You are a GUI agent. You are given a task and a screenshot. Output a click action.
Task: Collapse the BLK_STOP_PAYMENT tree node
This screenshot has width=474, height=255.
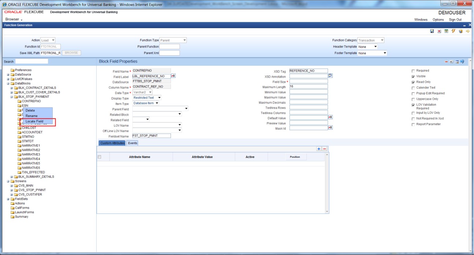tap(11, 97)
